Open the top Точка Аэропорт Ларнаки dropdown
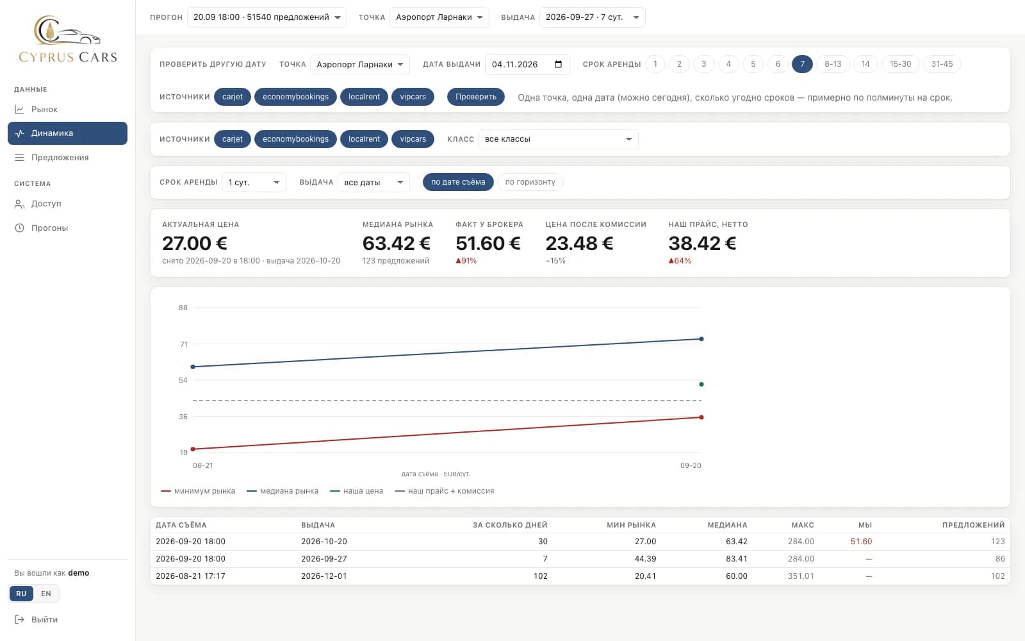This screenshot has width=1025, height=641. pos(439,17)
